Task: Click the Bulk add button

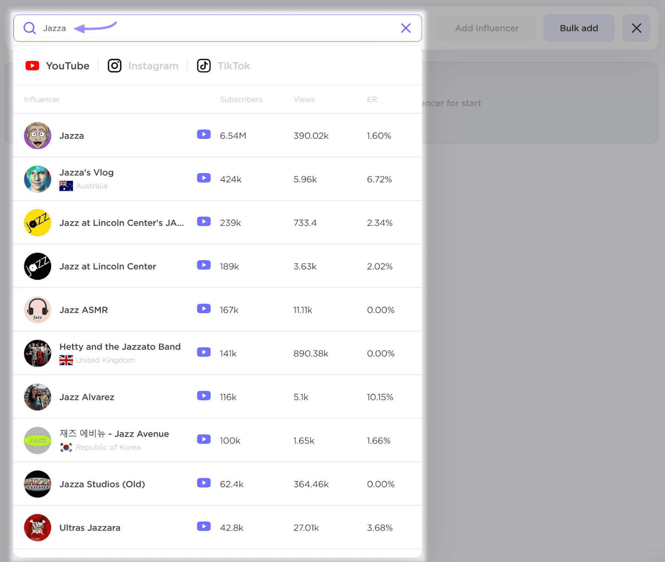Action: (579, 28)
